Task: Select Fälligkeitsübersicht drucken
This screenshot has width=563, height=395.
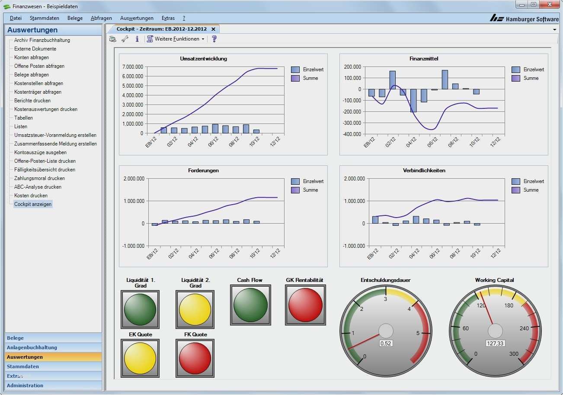Action: coord(45,170)
